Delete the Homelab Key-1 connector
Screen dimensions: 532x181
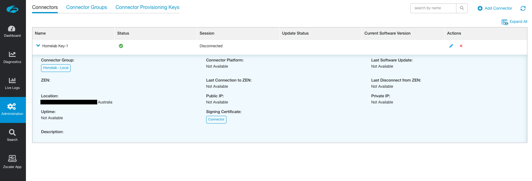coord(461,46)
